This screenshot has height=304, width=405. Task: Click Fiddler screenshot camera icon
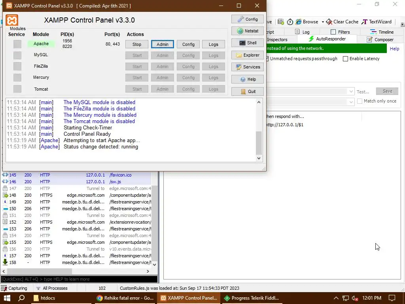(x=281, y=22)
